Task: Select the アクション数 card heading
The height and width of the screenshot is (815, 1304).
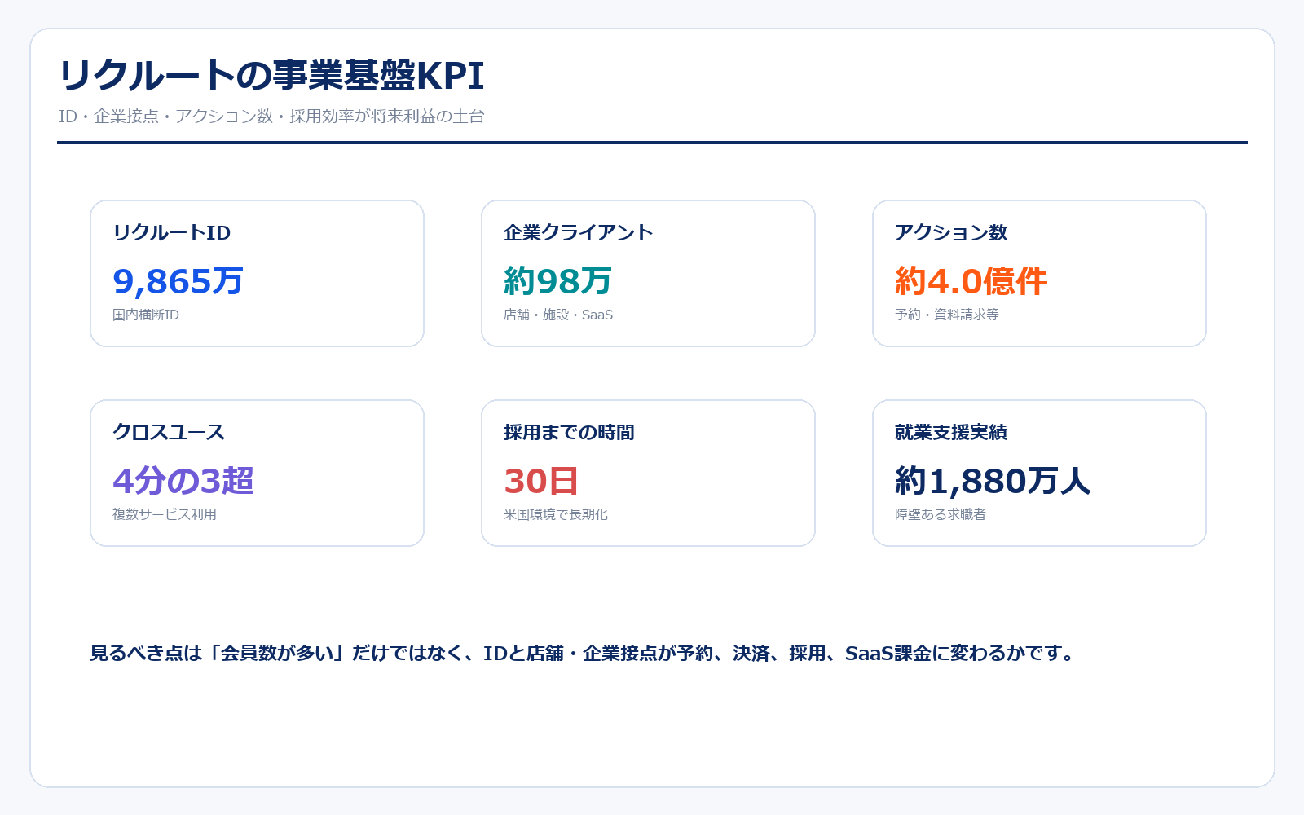Action: tap(951, 233)
